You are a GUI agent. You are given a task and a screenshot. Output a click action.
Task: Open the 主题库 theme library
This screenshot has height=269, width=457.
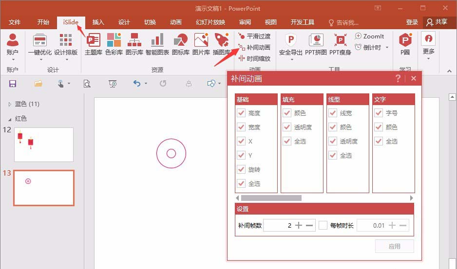tap(93, 44)
